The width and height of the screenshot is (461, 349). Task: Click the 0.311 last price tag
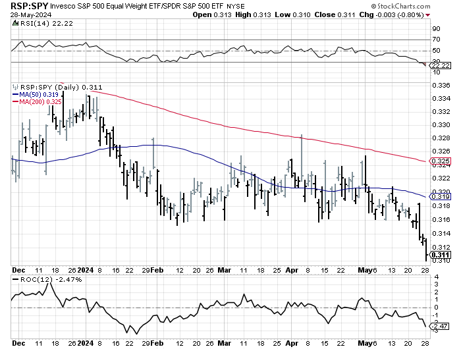[440, 255]
